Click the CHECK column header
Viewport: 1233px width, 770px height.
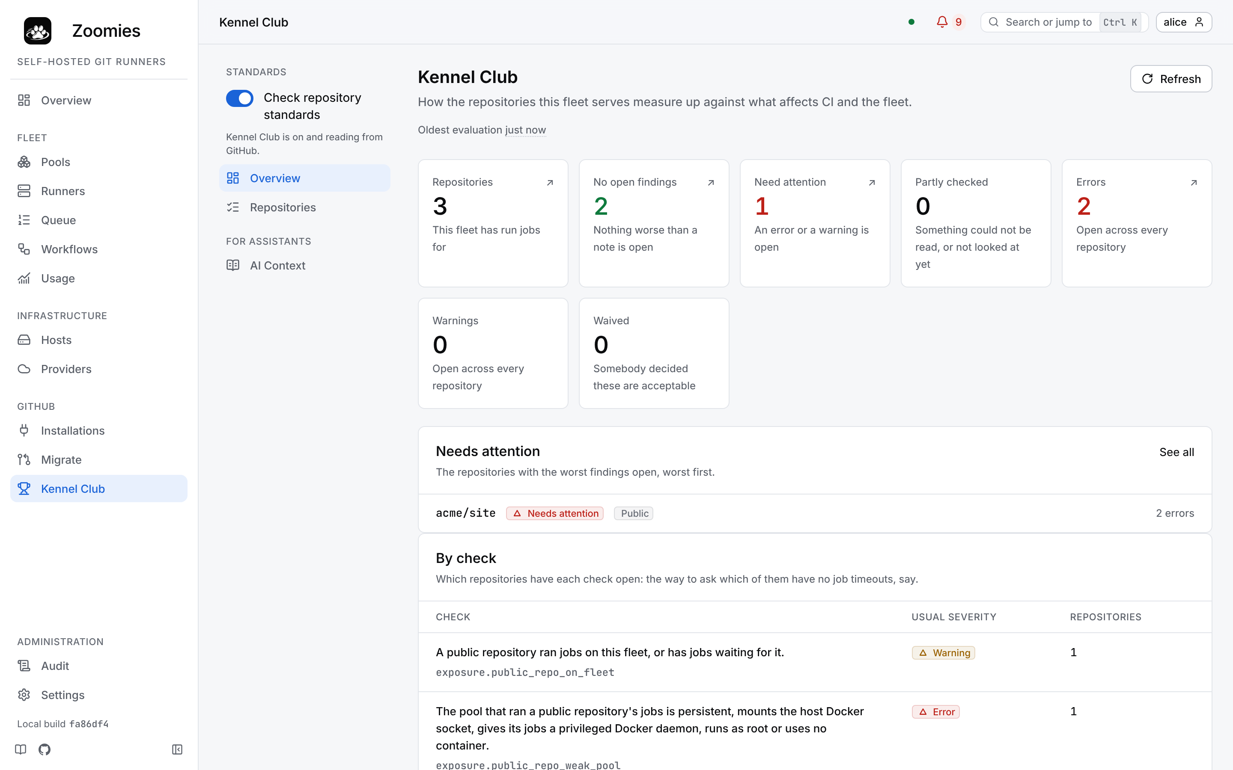453,617
